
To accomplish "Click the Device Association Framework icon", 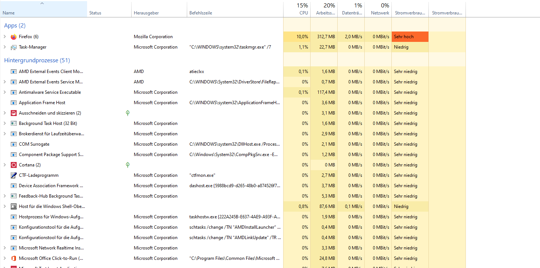I will (x=14, y=186).
